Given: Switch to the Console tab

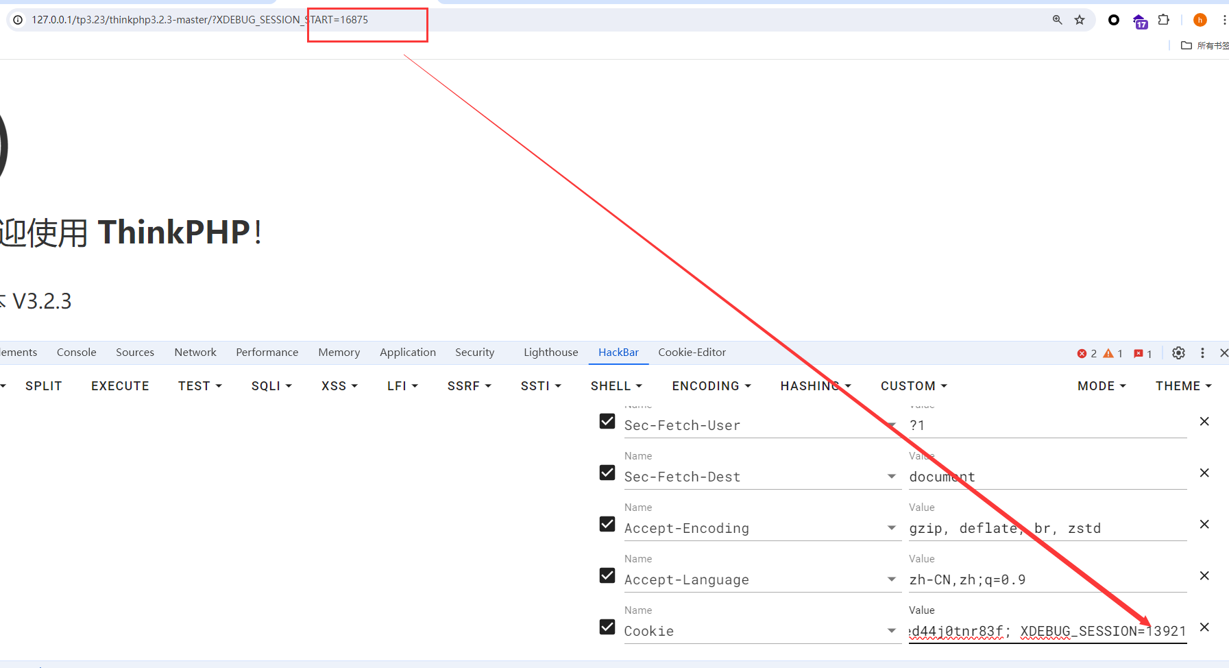Looking at the screenshot, I should point(77,353).
